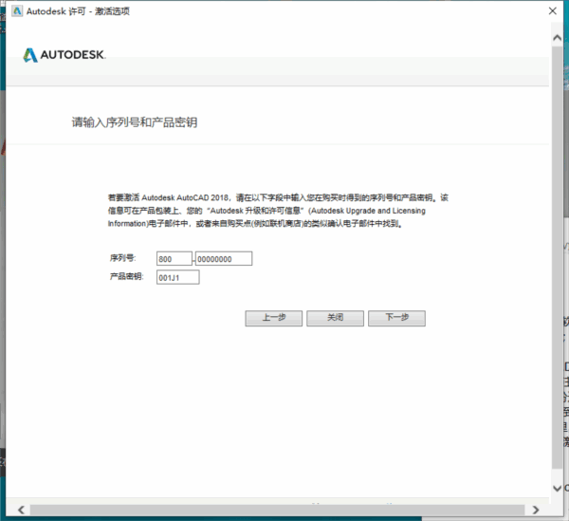Click the 下一步 (Next) button
Image resolution: width=569 pixels, height=521 pixels.
click(396, 318)
